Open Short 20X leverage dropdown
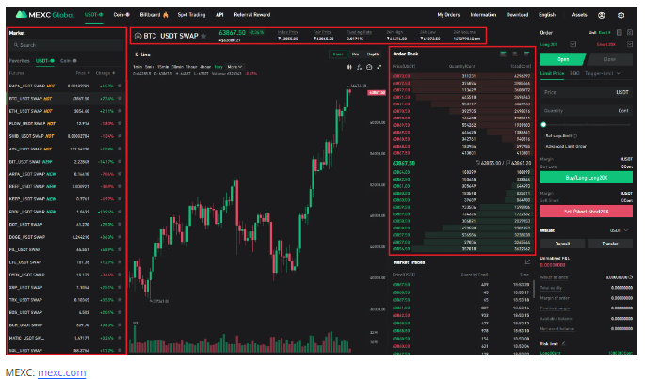The image size is (645, 379). coord(629,44)
